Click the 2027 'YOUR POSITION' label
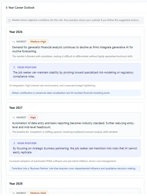This screenshot has height=196, width=147. pos(27,143)
